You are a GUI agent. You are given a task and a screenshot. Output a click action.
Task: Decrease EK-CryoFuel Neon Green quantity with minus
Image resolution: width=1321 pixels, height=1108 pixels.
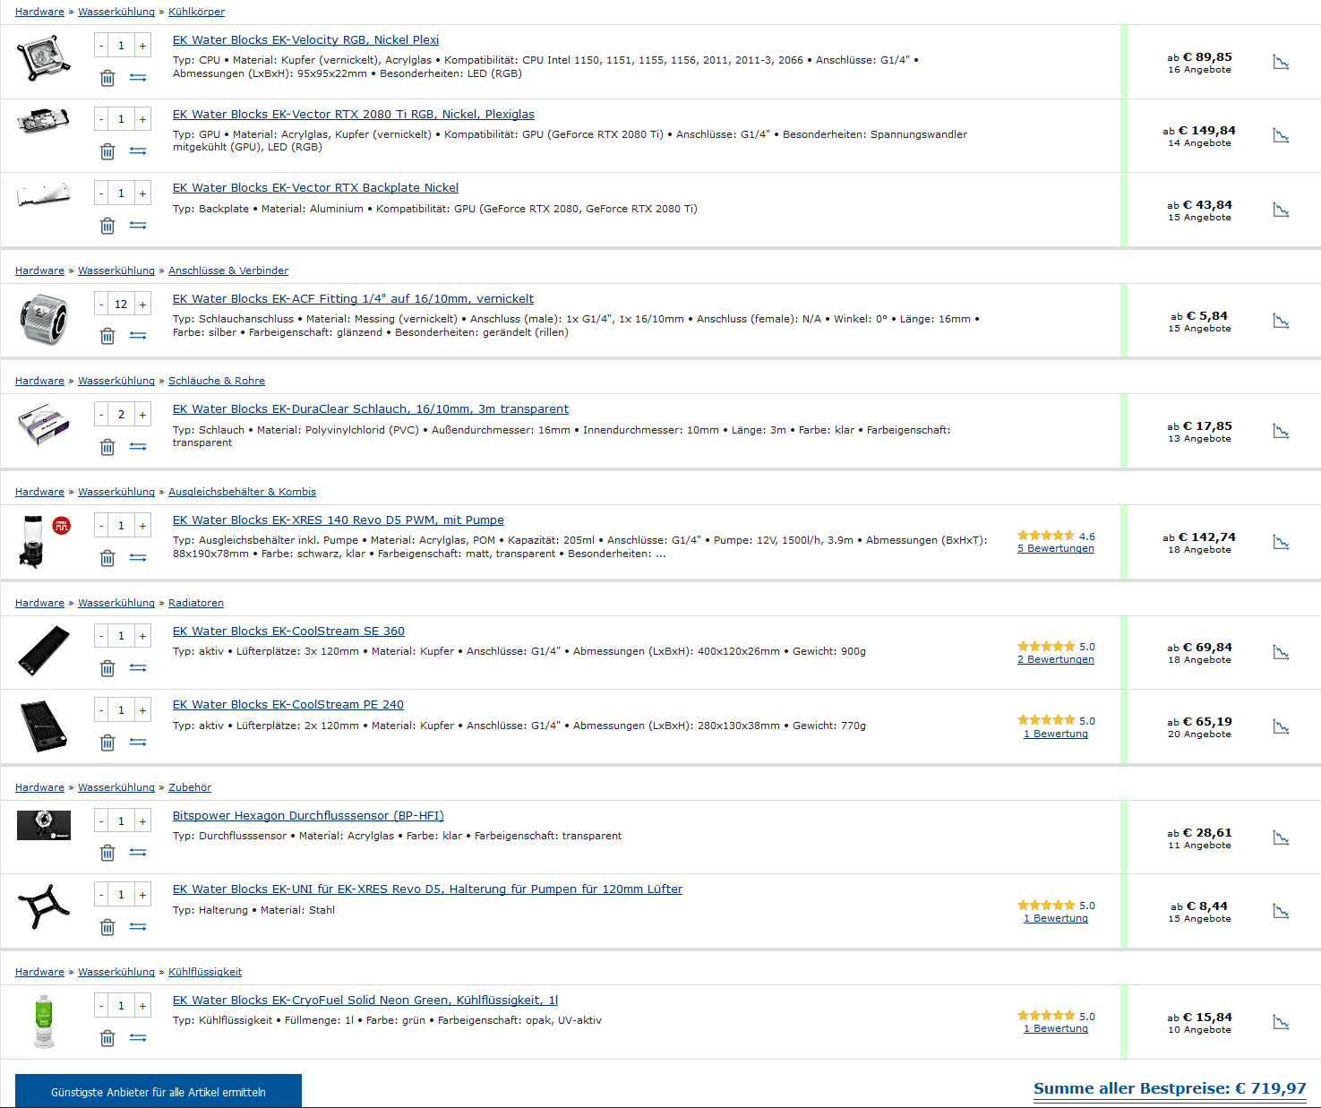point(101,1006)
